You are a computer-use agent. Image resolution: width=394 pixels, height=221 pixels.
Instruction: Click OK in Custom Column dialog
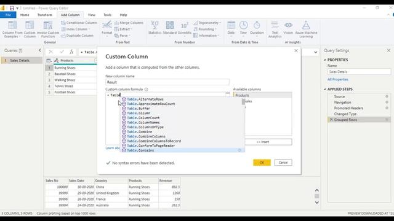262,163
